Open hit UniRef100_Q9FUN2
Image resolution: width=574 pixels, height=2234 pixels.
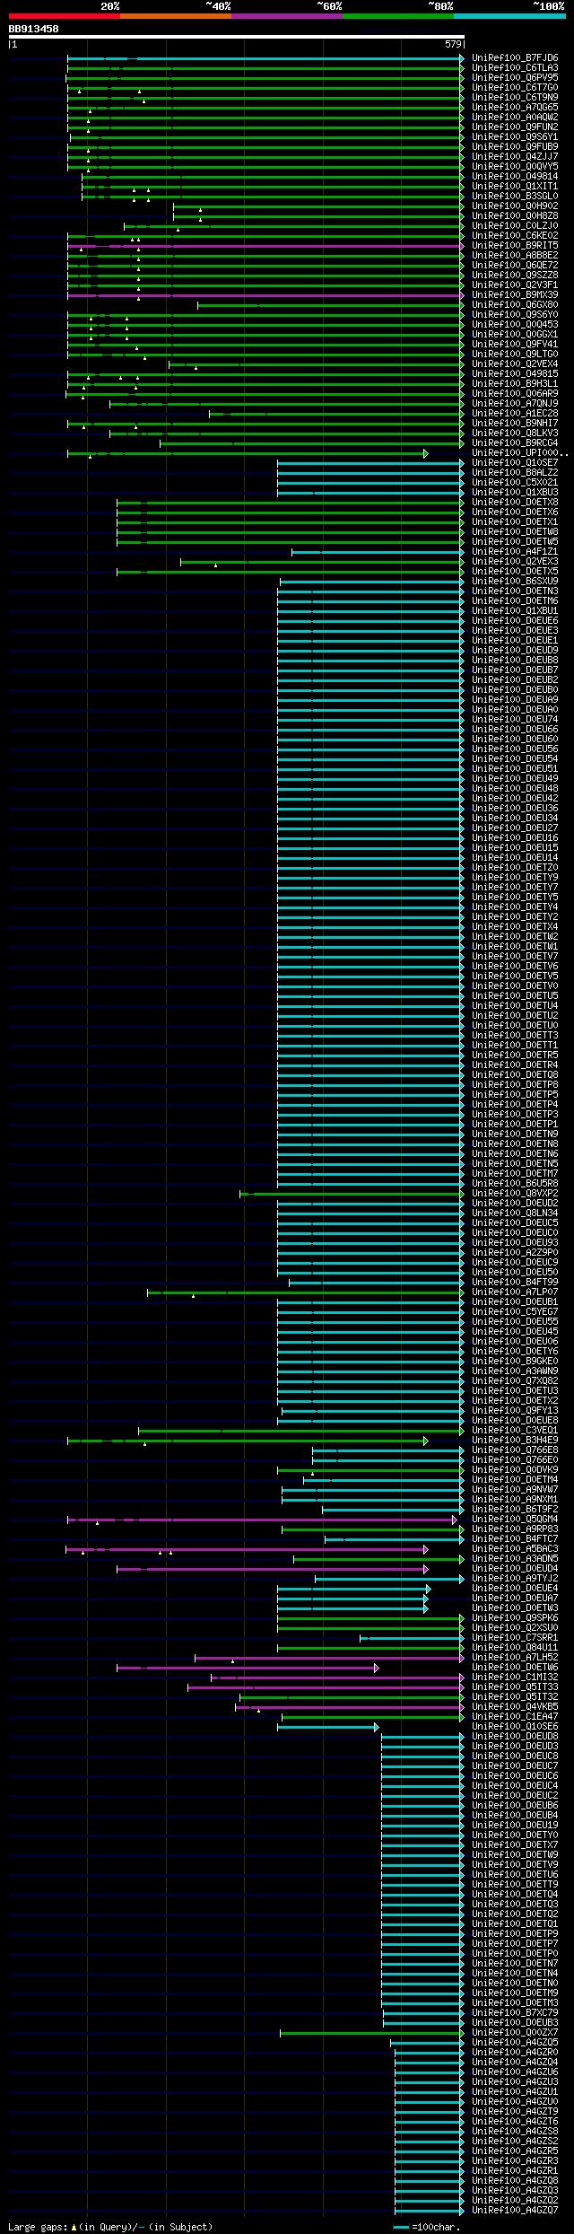click(x=515, y=127)
